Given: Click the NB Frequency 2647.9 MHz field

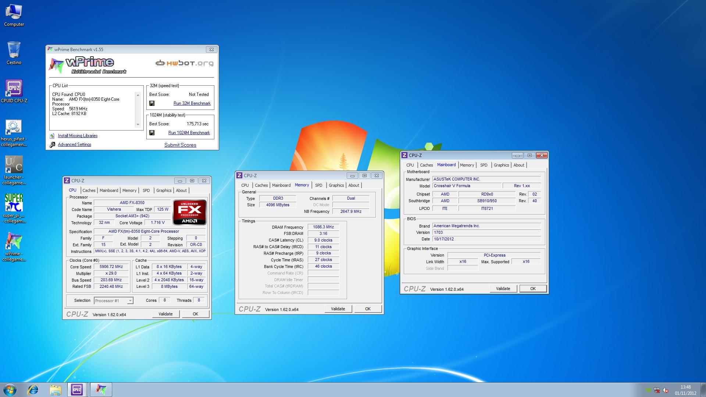Looking at the screenshot, I should pos(351,211).
